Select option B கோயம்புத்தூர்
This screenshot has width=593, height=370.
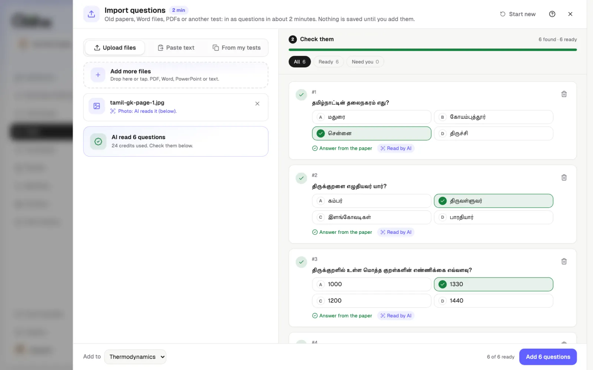click(x=493, y=117)
